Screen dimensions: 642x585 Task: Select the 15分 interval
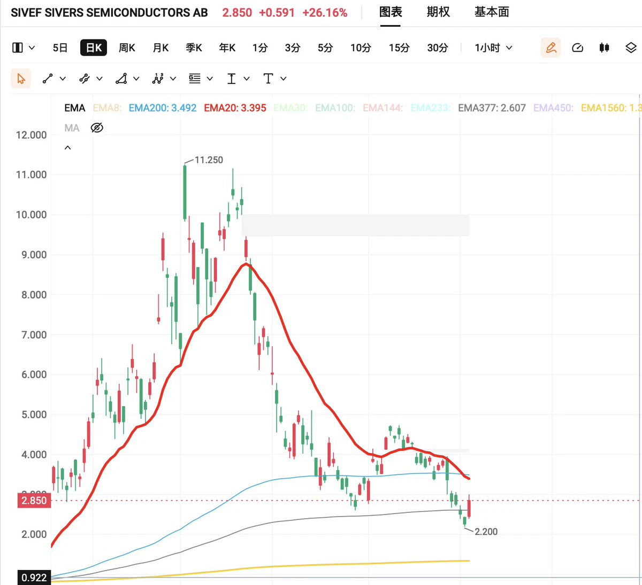[x=399, y=48]
